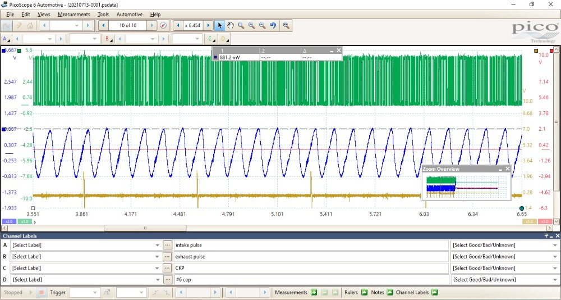Decrease the horizontal zoom factor
This screenshot has width=561, height=300.
(x=177, y=25)
